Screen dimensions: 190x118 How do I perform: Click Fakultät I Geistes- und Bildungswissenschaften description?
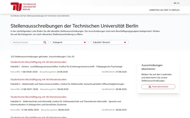(66, 67)
